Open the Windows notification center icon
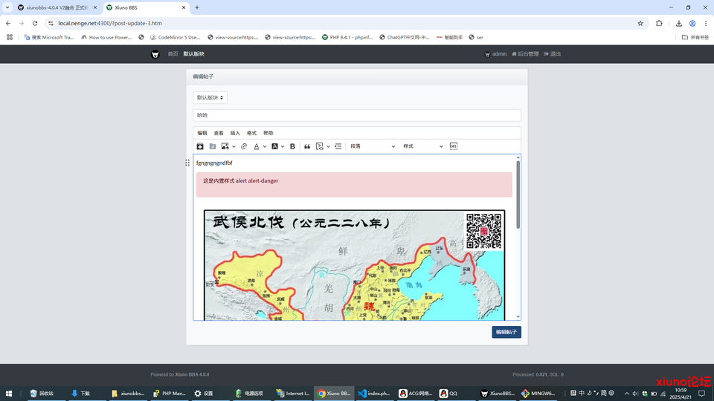The height and width of the screenshot is (401, 714). pos(701,394)
